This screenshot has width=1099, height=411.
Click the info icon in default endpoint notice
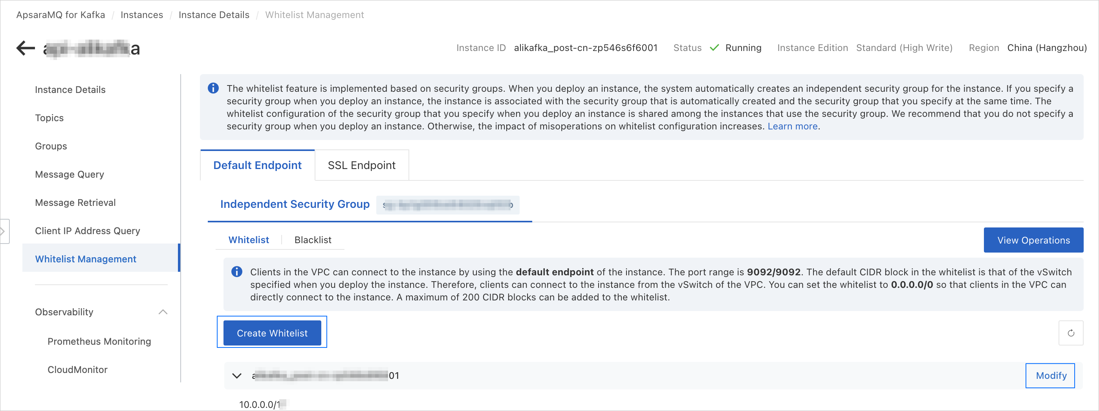(237, 272)
